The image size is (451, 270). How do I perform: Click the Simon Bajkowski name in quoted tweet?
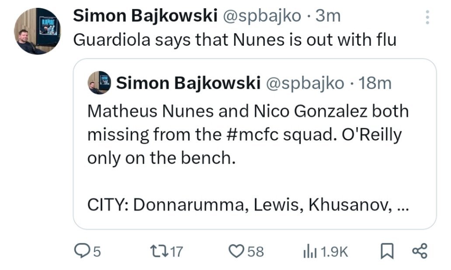(188, 83)
